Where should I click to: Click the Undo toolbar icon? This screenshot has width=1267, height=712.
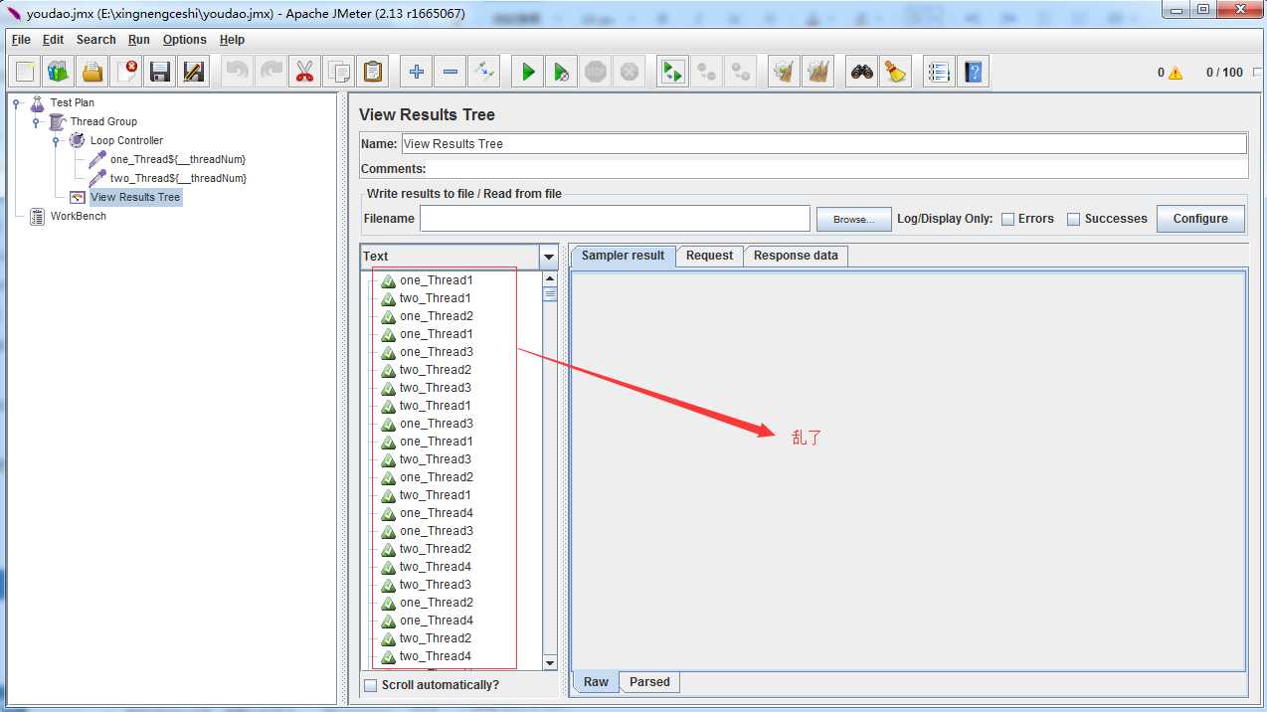coord(238,72)
